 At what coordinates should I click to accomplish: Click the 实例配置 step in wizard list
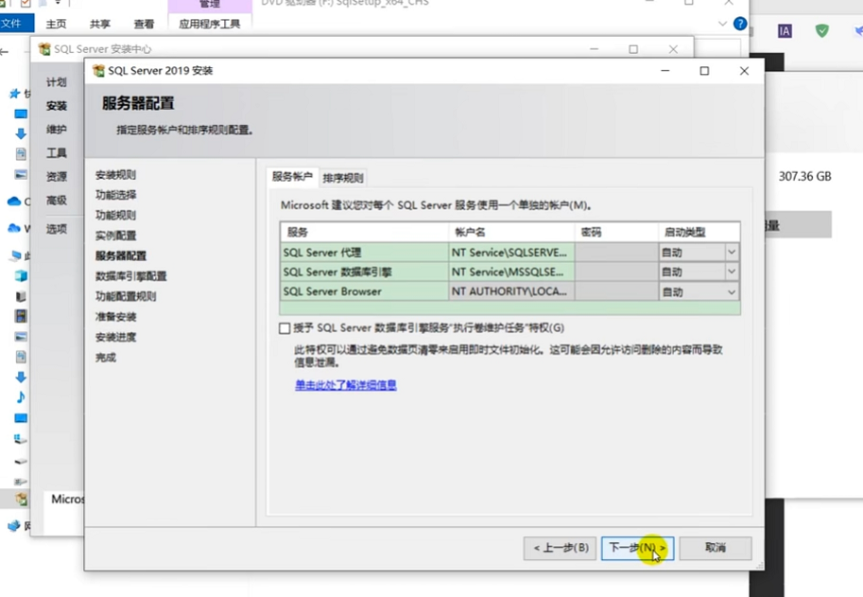tap(115, 236)
